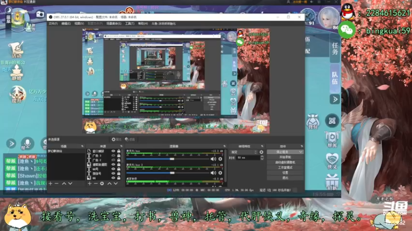Select the 梦幻新诛仙 scene

point(66,151)
